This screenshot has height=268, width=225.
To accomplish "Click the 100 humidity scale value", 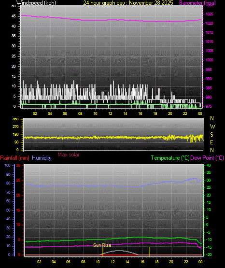I will point(8,165).
